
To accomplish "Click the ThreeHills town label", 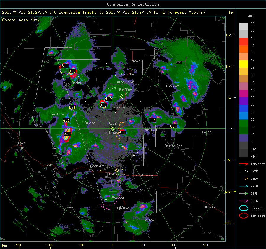I will (x=149, y=129).
